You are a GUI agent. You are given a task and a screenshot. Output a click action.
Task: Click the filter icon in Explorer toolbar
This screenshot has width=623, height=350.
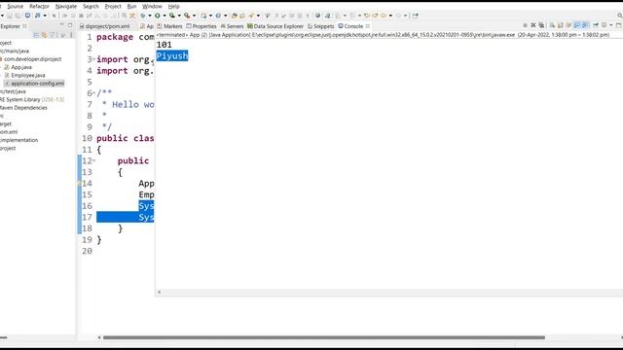(53, 35)
